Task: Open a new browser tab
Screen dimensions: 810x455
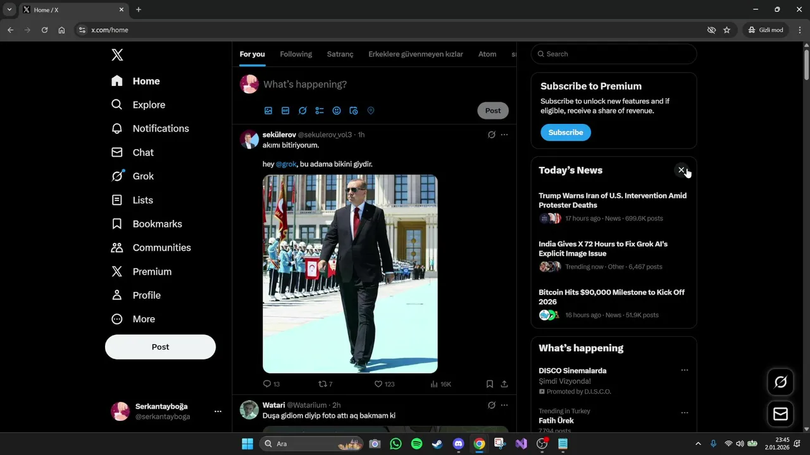Action: click(x=139, y=9)
